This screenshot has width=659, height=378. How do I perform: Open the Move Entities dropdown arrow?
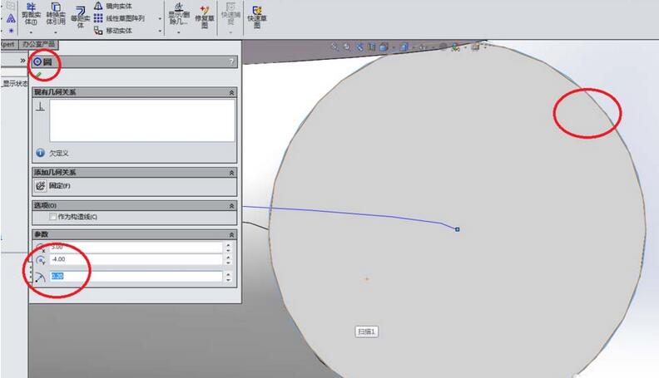[160, 31]
